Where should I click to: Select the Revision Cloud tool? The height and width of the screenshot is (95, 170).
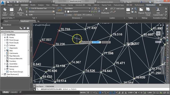point(148,12)
